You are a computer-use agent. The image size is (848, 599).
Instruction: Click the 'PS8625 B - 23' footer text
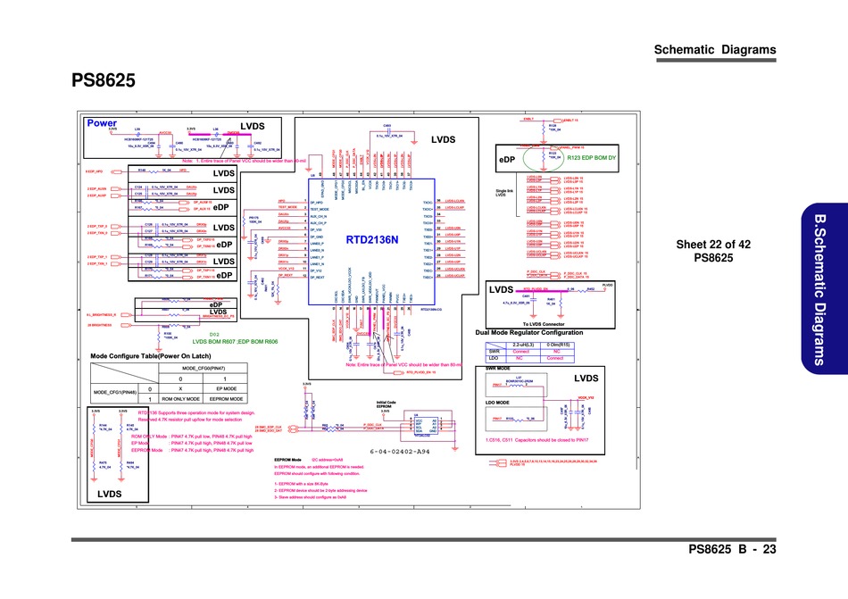(732, 549)
